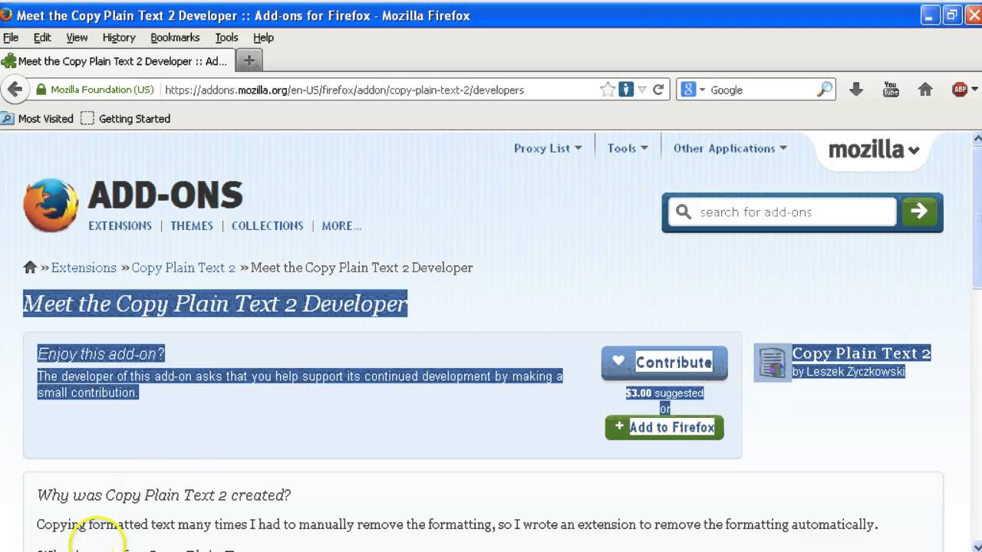Go to THEMES section

192,225
